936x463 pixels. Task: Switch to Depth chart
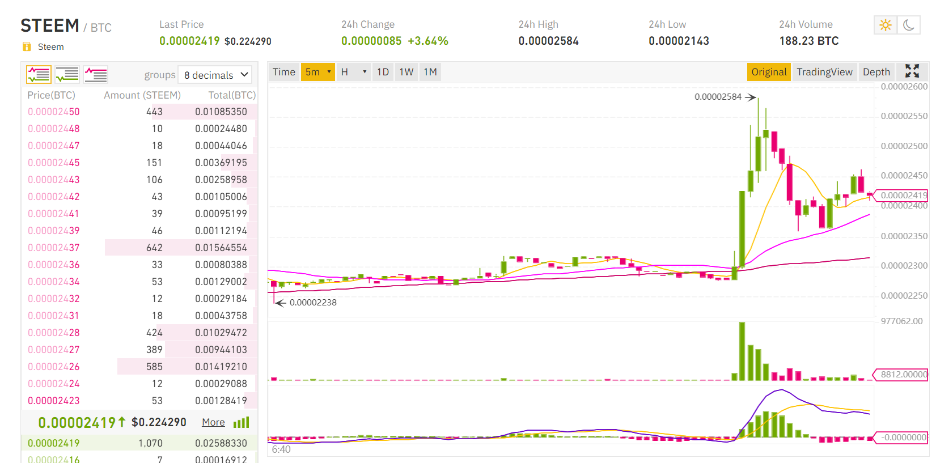pyautogui.click(x=876, y=72)
